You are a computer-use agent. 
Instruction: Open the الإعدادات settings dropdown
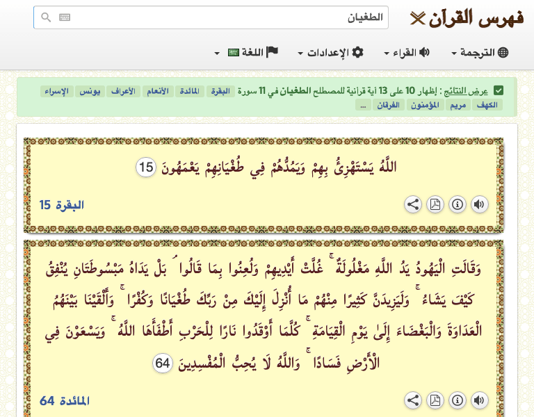coord(330,53)
